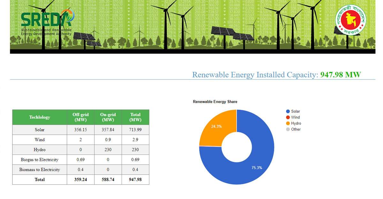Click the gray Other legend dot

click(288, 129)
